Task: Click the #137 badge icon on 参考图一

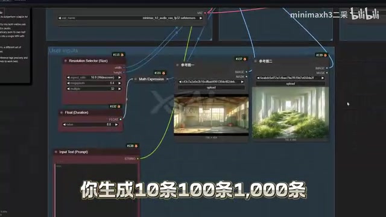Action: (x=245, y=59)
